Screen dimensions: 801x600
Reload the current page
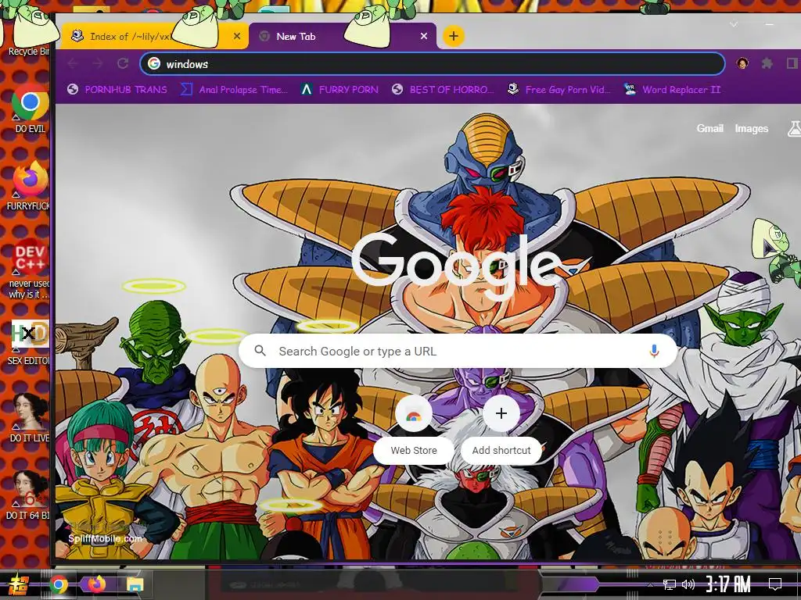click(x=123, y=63)
